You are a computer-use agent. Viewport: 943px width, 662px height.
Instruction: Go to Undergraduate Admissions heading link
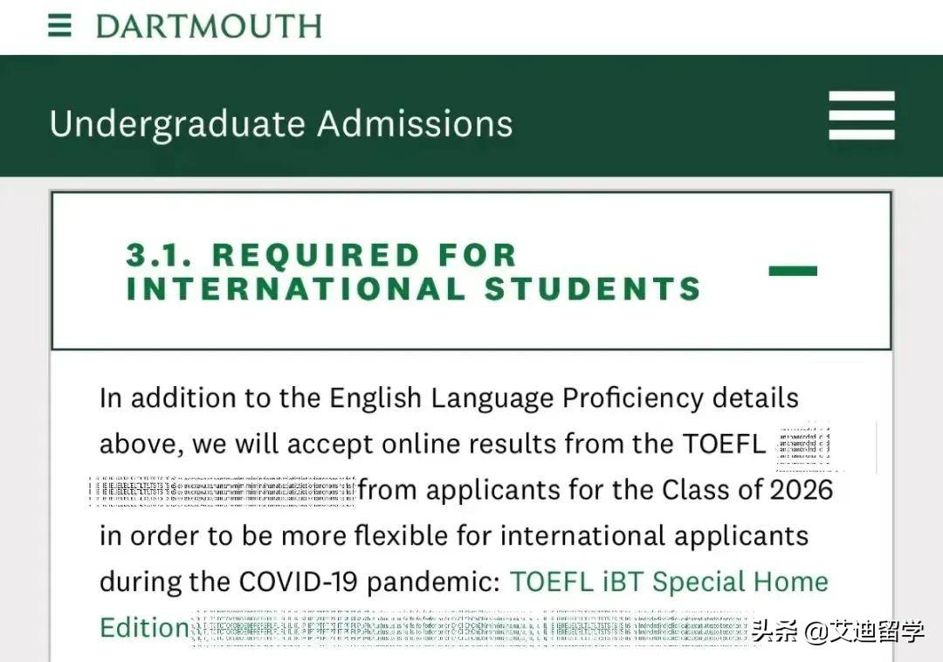tap(281, 123)
